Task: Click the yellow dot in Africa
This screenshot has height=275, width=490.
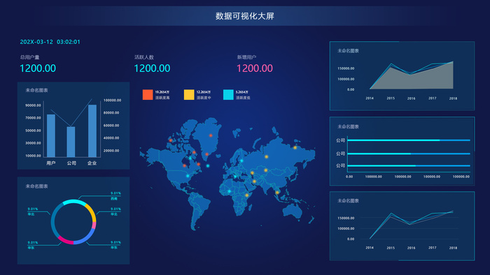Action: click(246, 195)
